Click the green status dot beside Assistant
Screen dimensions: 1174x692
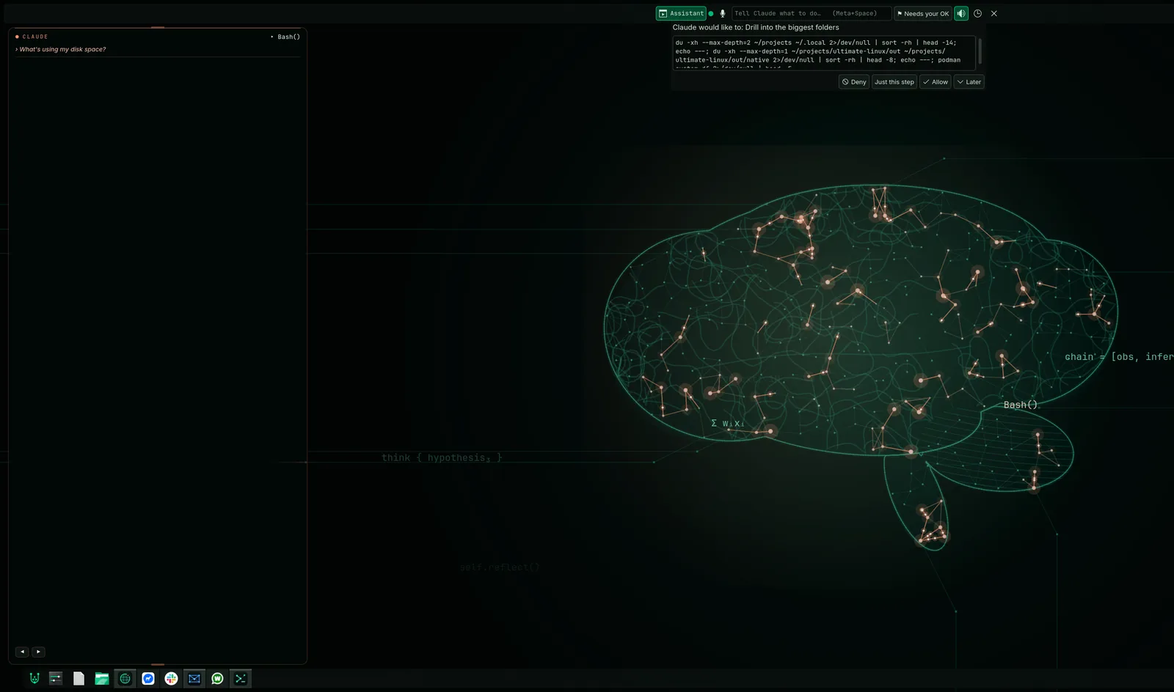(711, 13)
